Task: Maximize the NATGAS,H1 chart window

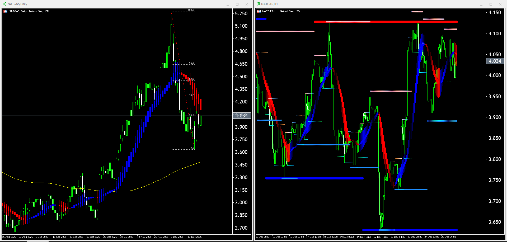Action: point(491,4)
